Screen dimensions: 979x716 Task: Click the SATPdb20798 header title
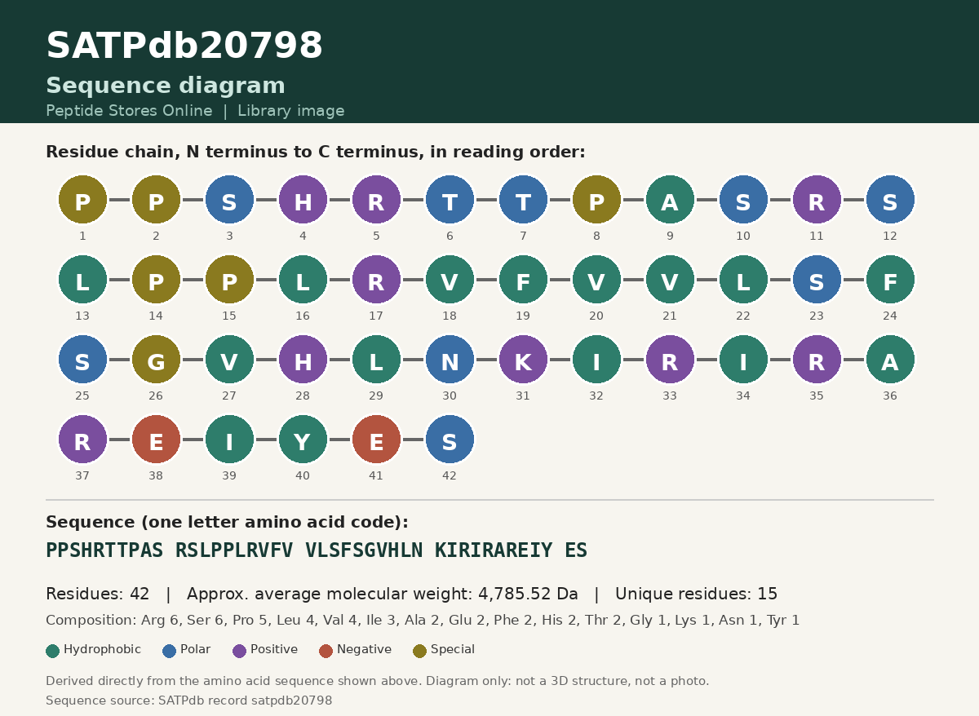[184, 46]
